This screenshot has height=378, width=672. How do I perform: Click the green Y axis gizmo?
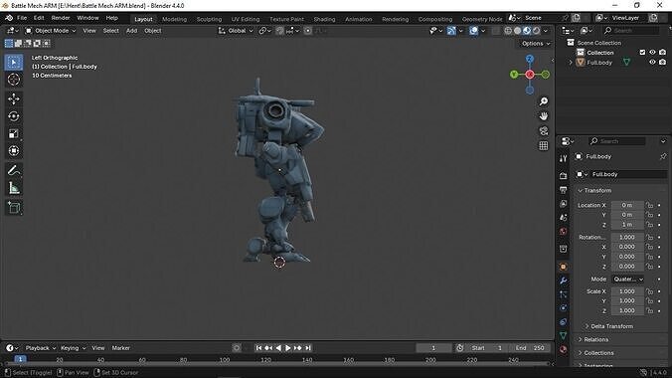pos(514,75)
